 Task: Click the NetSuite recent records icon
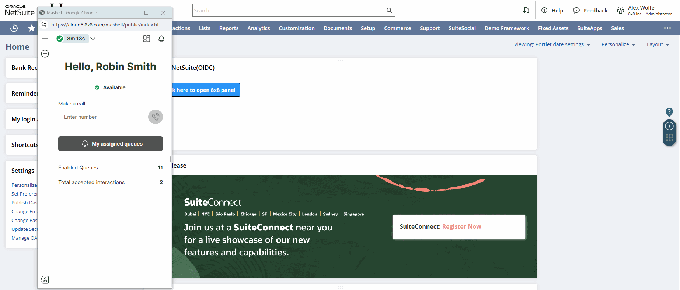(x=14, y=28)
